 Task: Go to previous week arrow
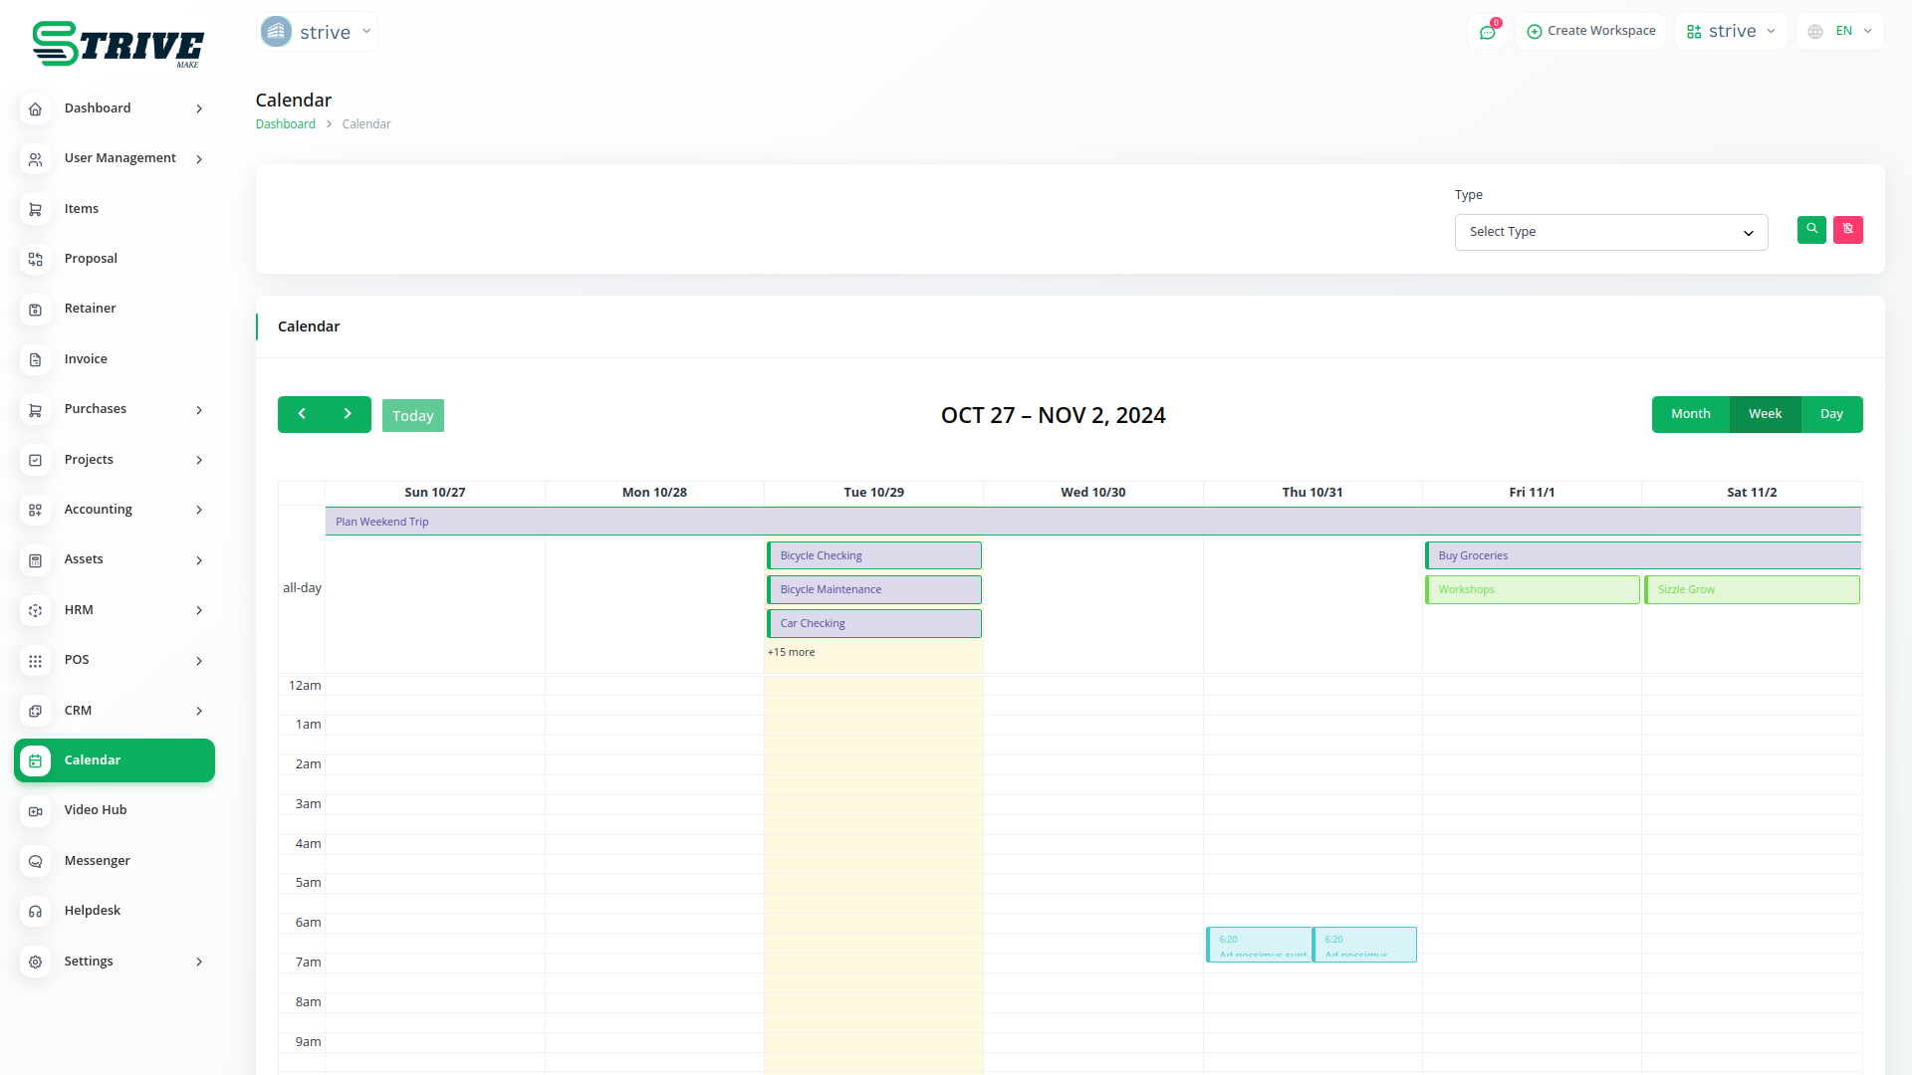point(302,414)
